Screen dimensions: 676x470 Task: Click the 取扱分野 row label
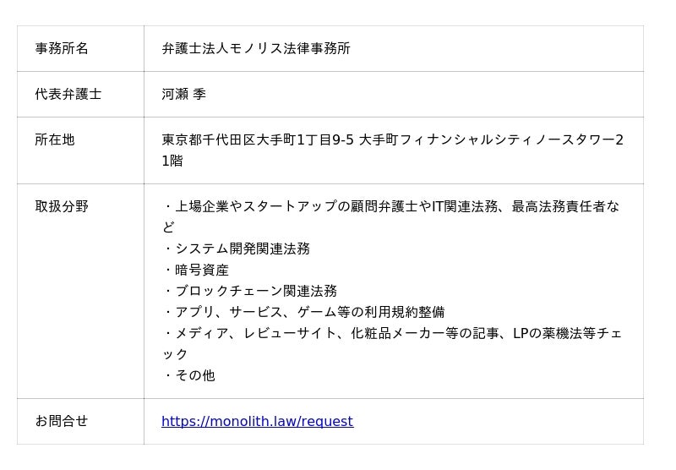(62, 206)
